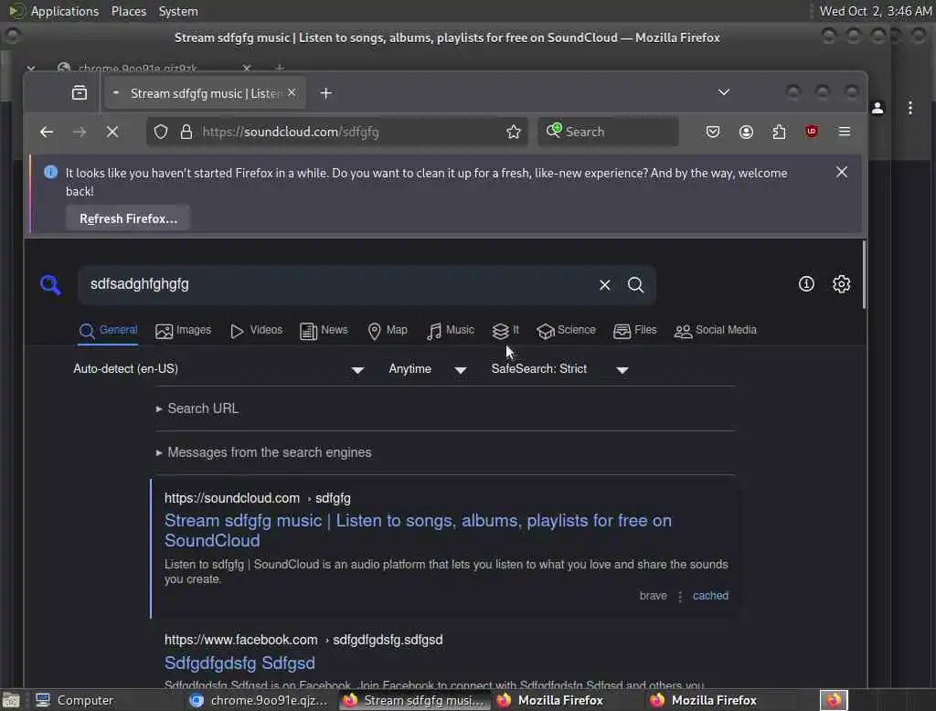Open the Anytime time range dropdown
The width and height of the screenshot is (936, 711).
coord(428,369)
